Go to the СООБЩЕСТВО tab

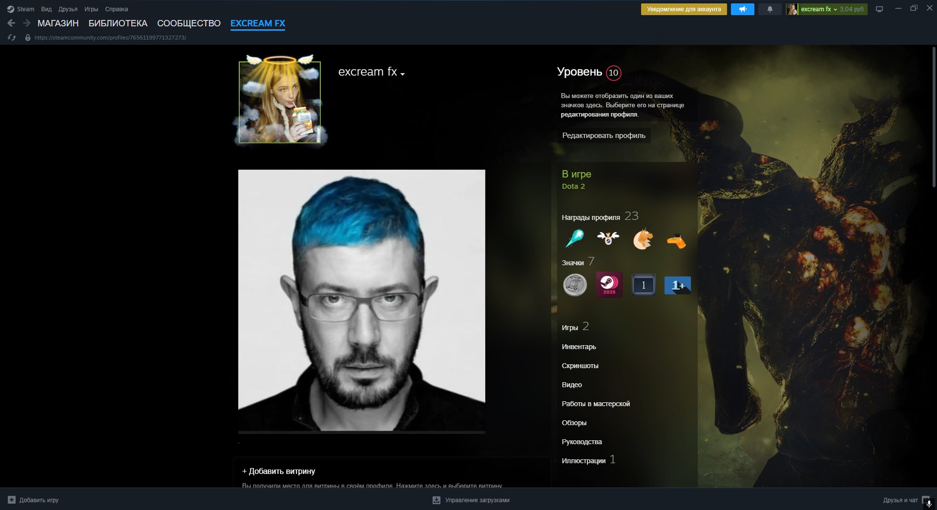point(189,23)
